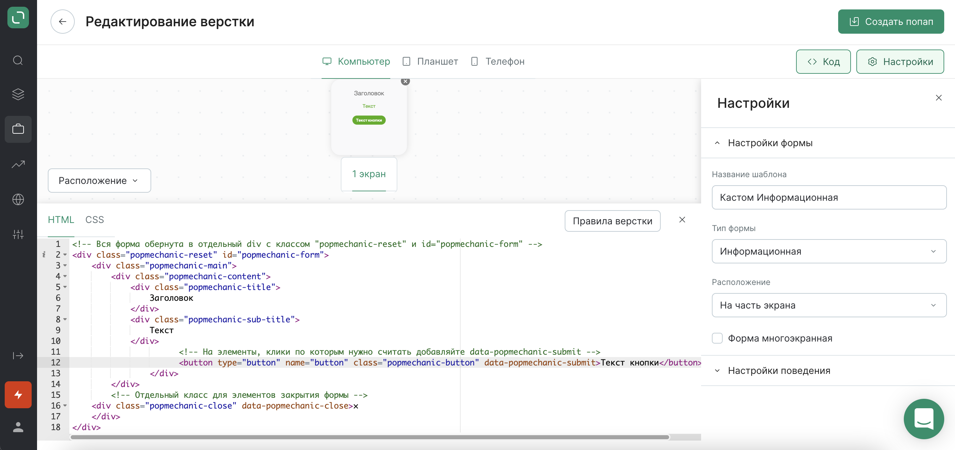Open the layers icon in sidebar
Image resolution: width=955 pixels, height=450 pixels.
18,95
